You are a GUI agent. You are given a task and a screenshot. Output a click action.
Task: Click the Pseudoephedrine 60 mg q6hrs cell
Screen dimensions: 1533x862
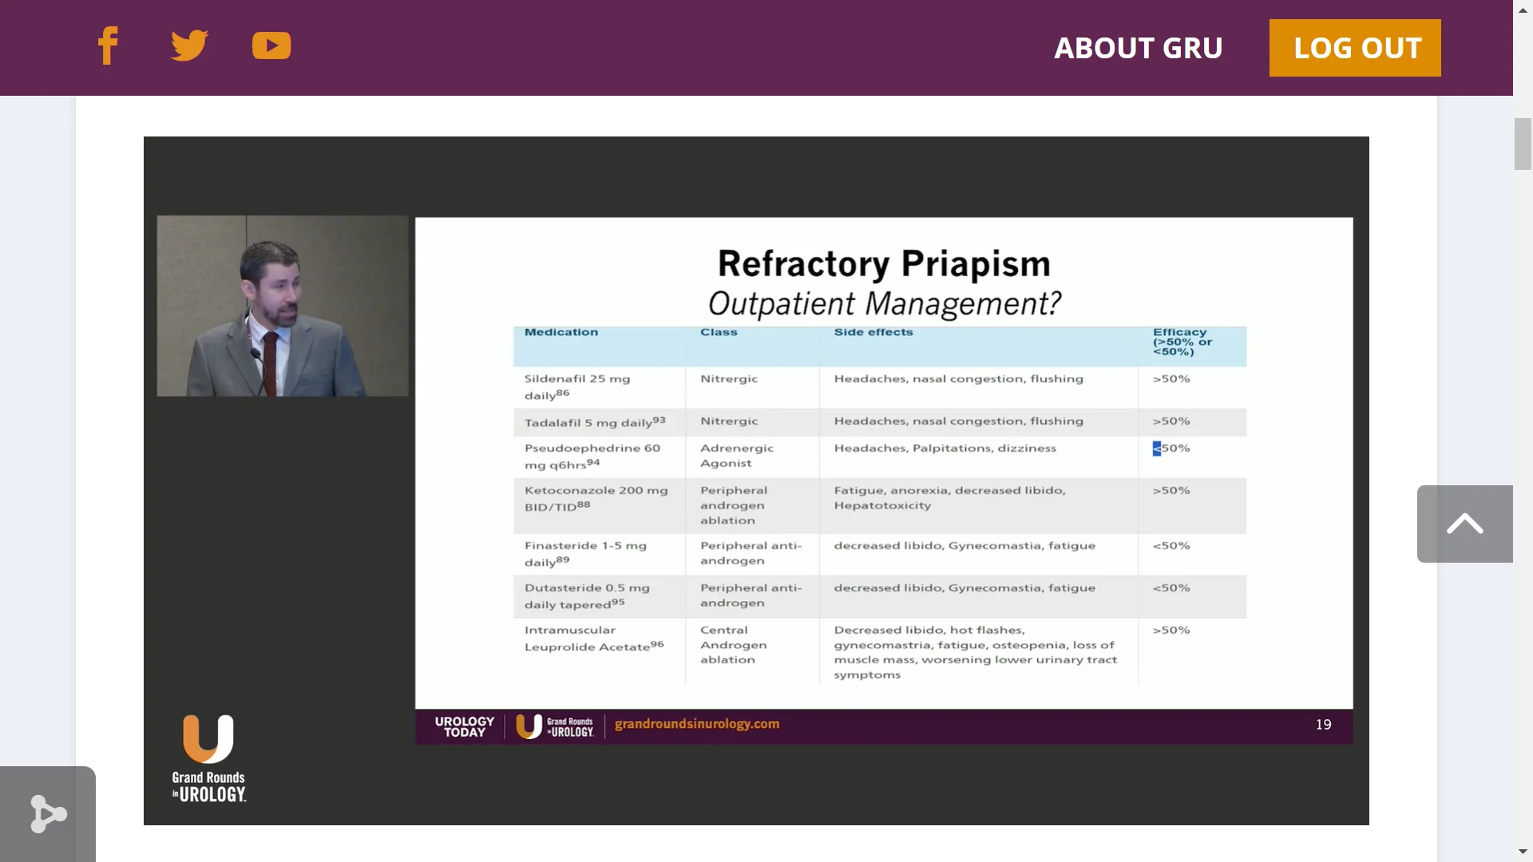point(592,457)
